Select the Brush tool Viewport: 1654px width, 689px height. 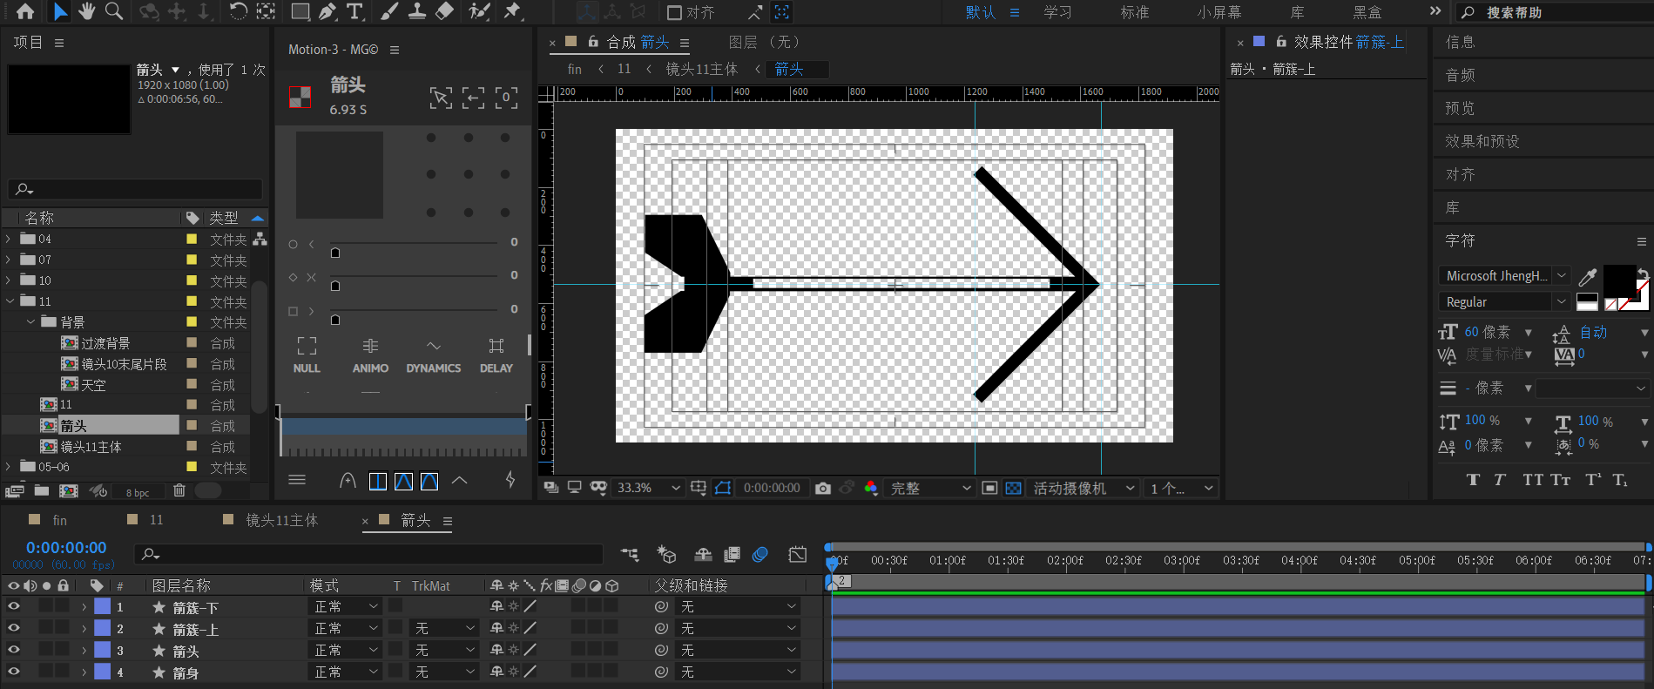pyautogui.click(x=389, y=11)
